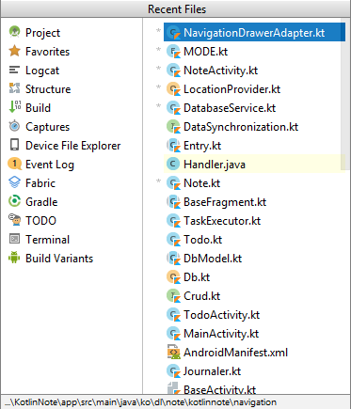Open LocationProvider.kt

[x=231, y=89]
